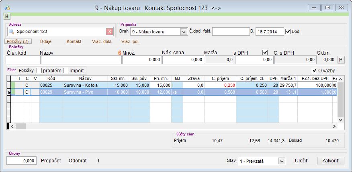Viewport: 352px width, 172px height.
Task: Expand the Stav status dropdown
Action: 281,161
